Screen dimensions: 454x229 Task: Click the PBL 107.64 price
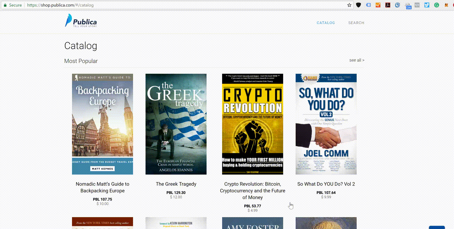(x=326, y=193)
